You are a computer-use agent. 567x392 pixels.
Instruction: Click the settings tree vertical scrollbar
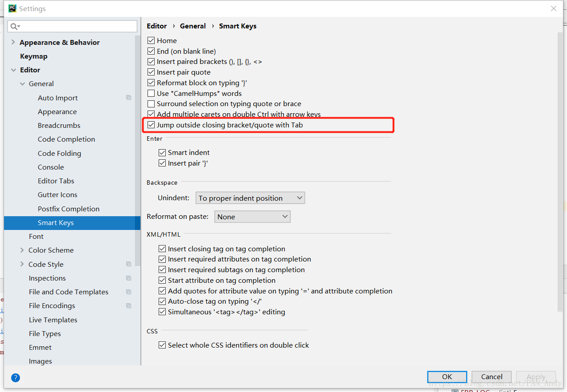(x=138, y=151)
